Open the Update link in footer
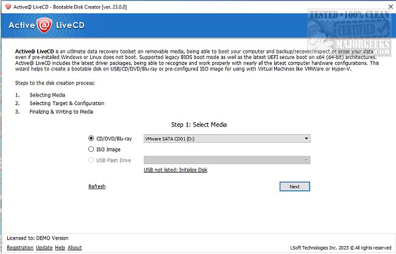 click(44, 248)
